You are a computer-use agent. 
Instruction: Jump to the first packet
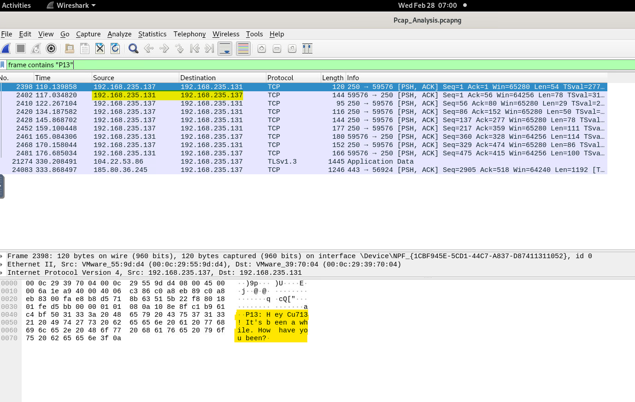[x=195, y=48]
